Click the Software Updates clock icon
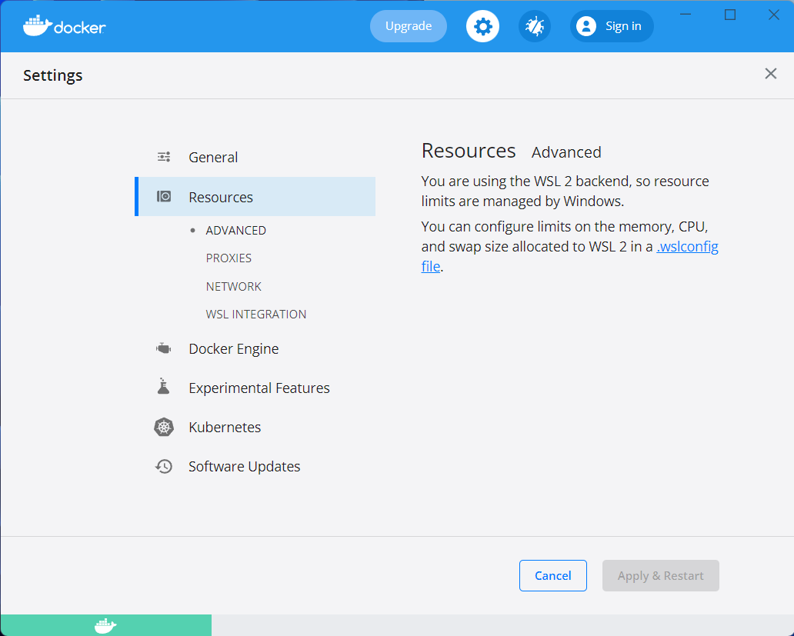Image resolution: width=794 pixels, height=636 pixels. 163,466
